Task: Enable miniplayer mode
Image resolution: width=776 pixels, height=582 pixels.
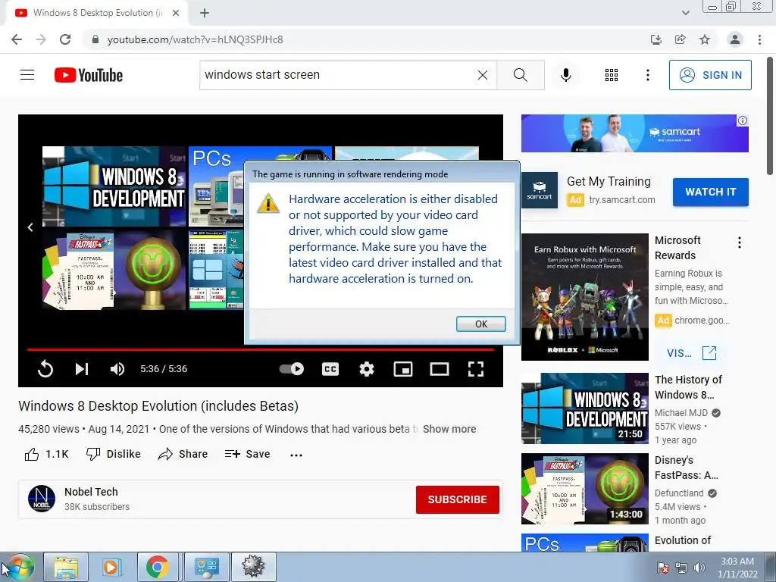Action: point(403,369)
